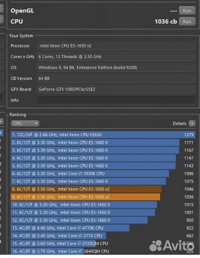Viewport: 200px width, 258px height.
Task: Run the CPU benchmark
Action: [x=187, y=21]
